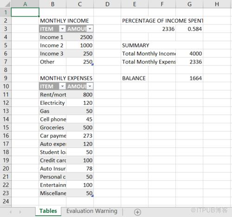Screen dimensions: 232x217
Task: Select column A header
Action: [x=25, y=4]
